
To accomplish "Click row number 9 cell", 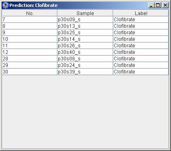I will click(30, 33).
